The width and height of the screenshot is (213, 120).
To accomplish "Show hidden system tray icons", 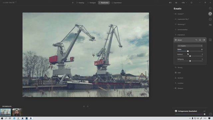I will (190, 118).
